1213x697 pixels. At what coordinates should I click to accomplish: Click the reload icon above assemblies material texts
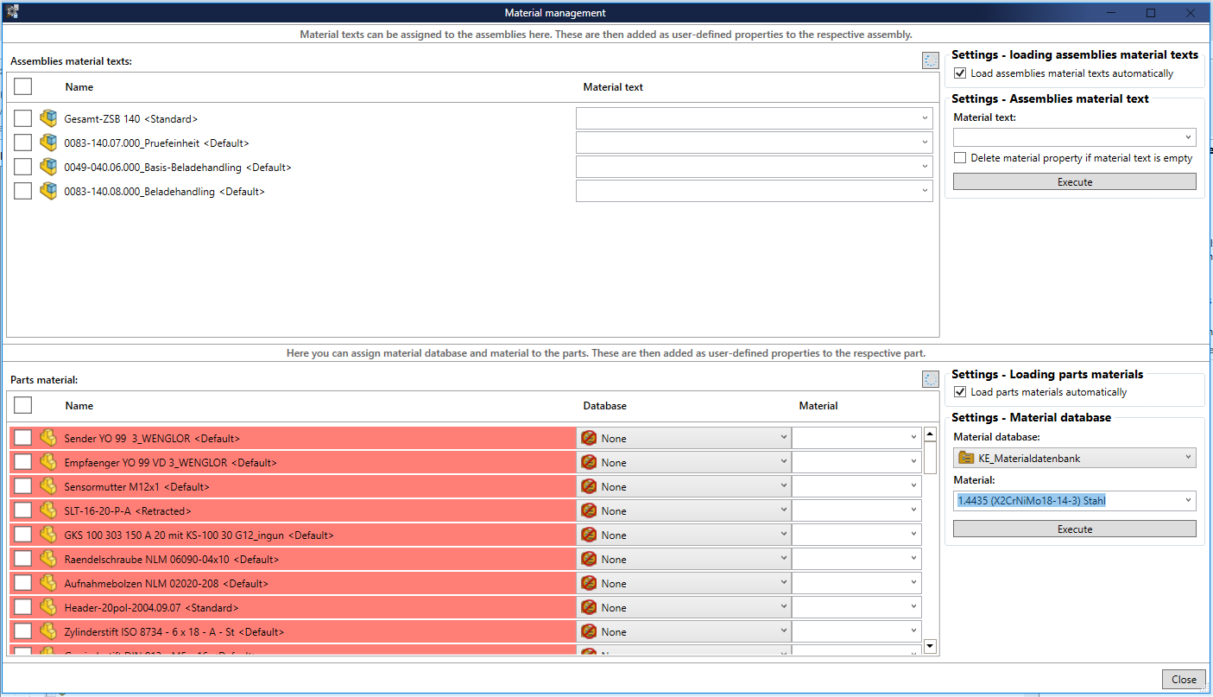coord(930,60)
